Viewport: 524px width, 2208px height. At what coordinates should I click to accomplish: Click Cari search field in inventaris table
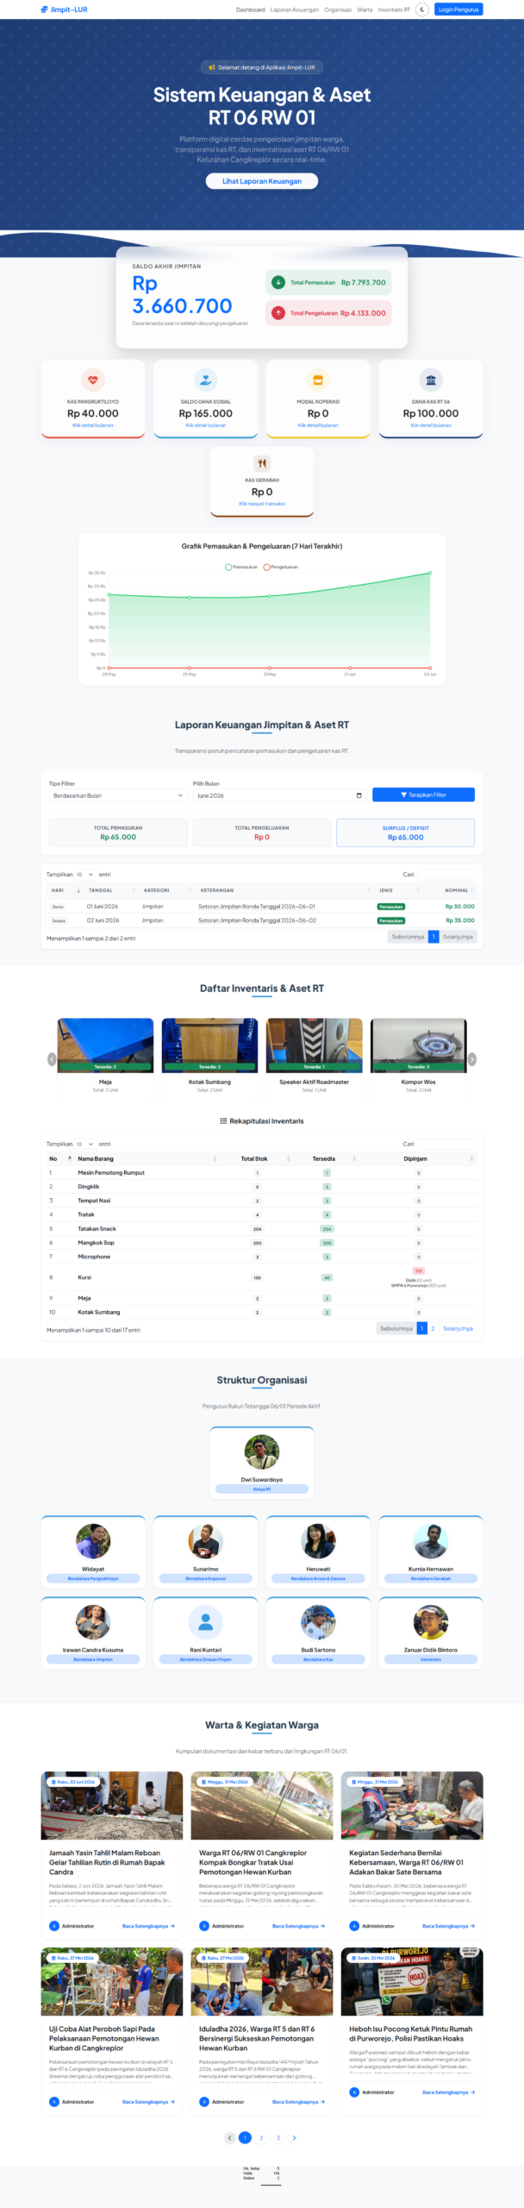point(446,1144)
